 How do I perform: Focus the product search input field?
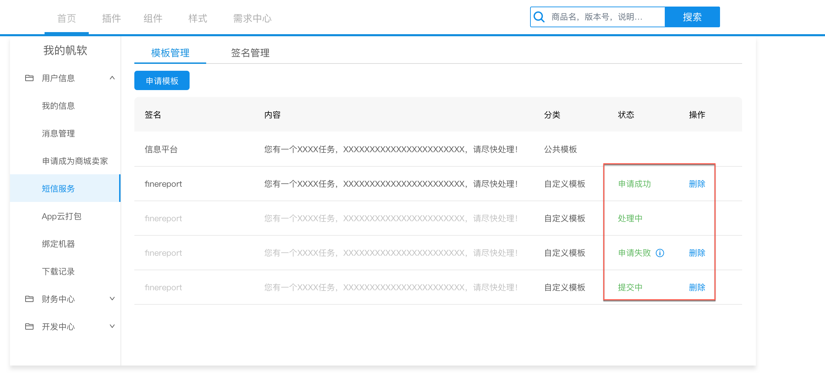tap(604, 17)
